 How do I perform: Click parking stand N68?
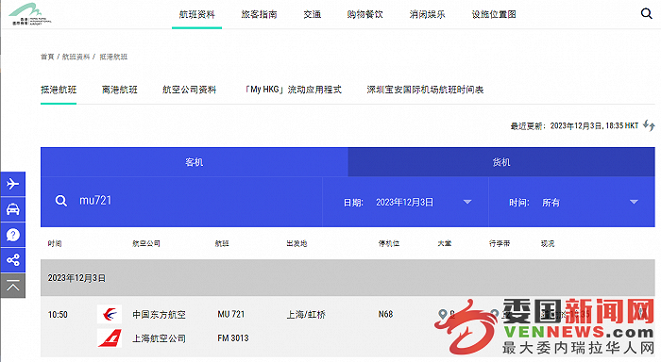coord(385,314)
